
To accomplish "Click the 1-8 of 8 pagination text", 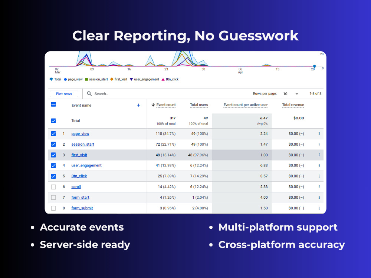I will (x=315, y=94).
